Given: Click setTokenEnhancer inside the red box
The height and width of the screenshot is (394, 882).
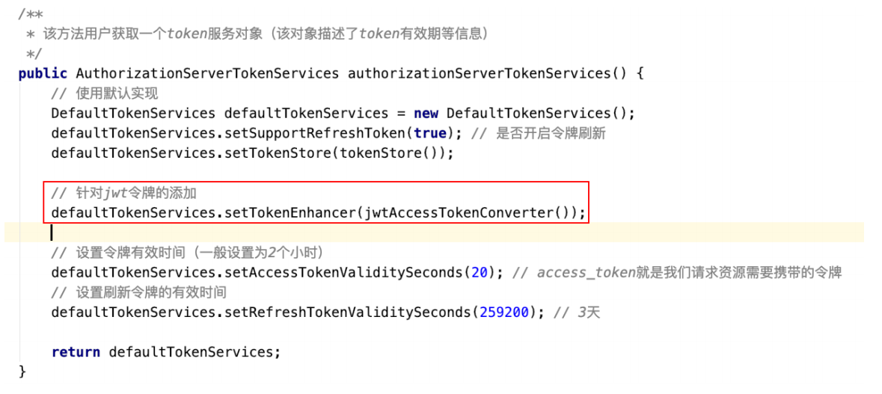Looking at the screenshot, I should tap(290, 213).
